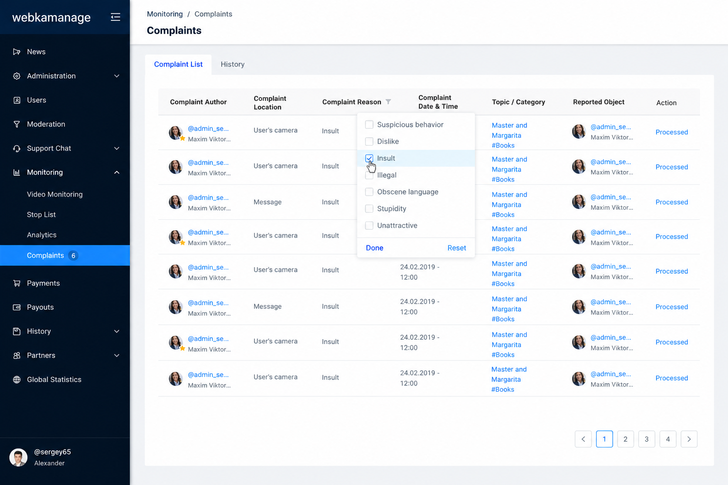The image size is (728, 485).
Task: Open page 4 in pagination
Action: click(668, 439)
